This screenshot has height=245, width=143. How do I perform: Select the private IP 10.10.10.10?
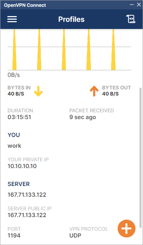22,166
